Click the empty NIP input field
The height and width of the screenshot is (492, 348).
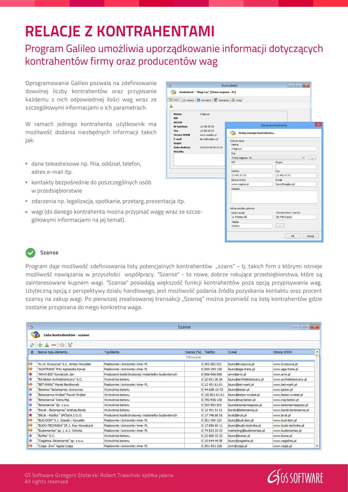tap(252, 167)
